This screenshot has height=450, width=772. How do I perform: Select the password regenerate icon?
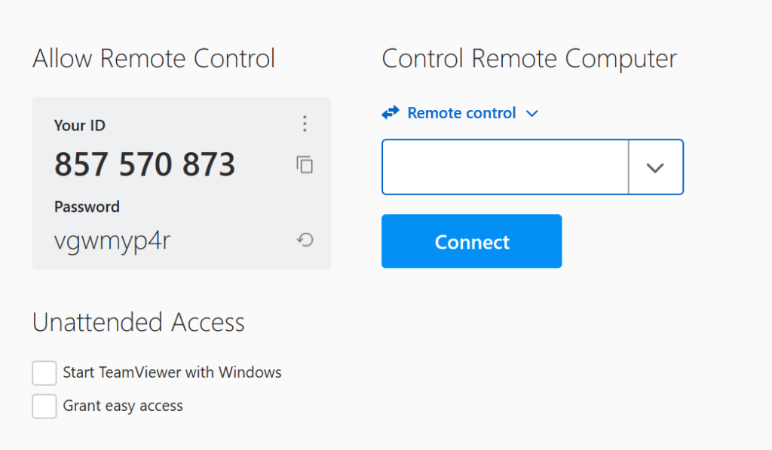click(x=305, y=239)
